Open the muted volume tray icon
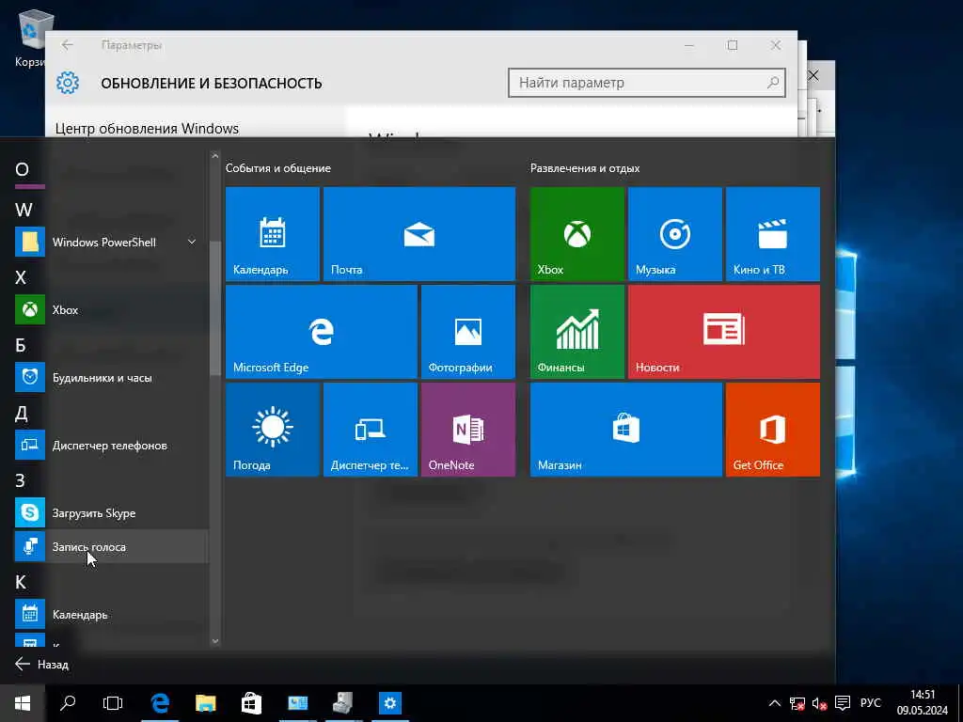963x722 pixels. tap(819, 703)
